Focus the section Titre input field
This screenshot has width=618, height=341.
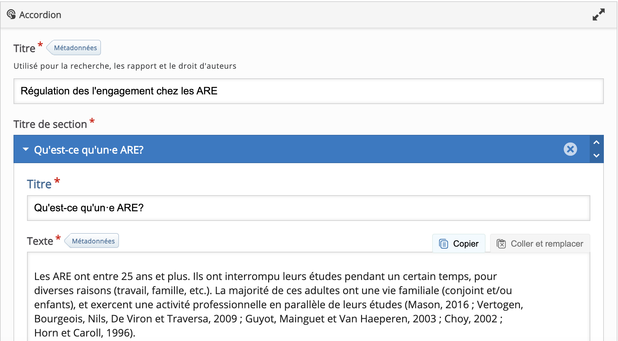click(308, 208)
